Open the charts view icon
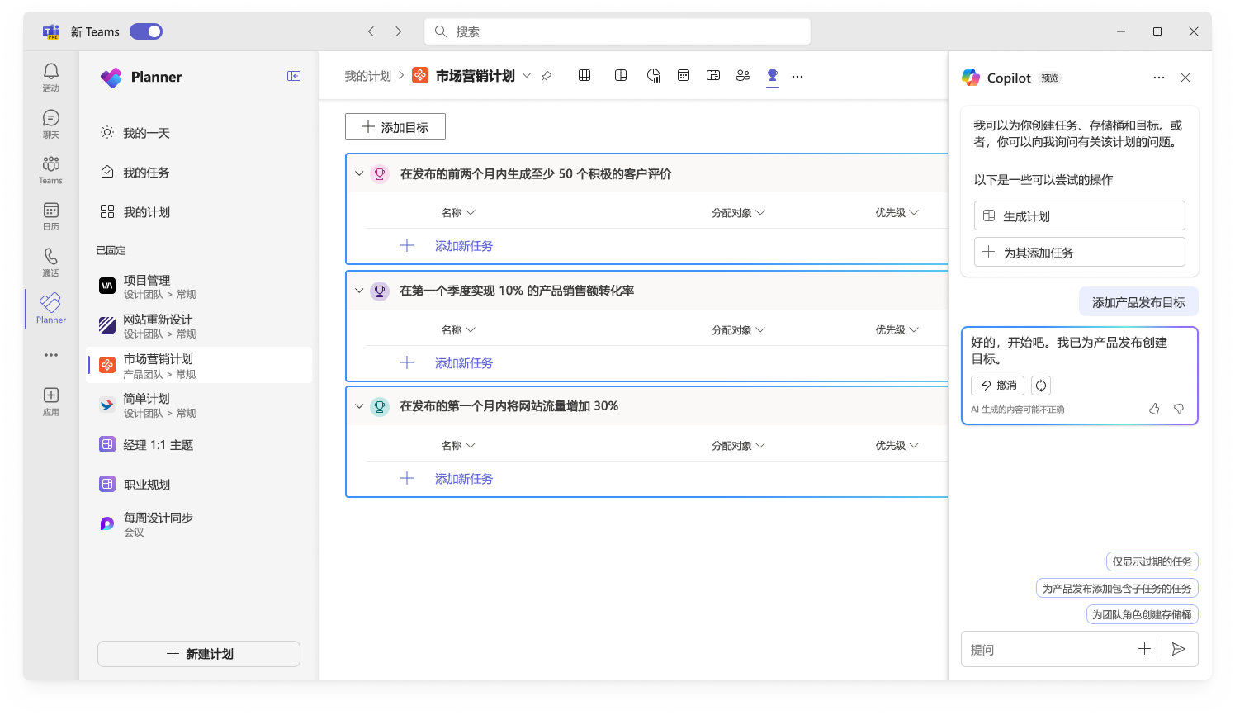 [654, 76]
